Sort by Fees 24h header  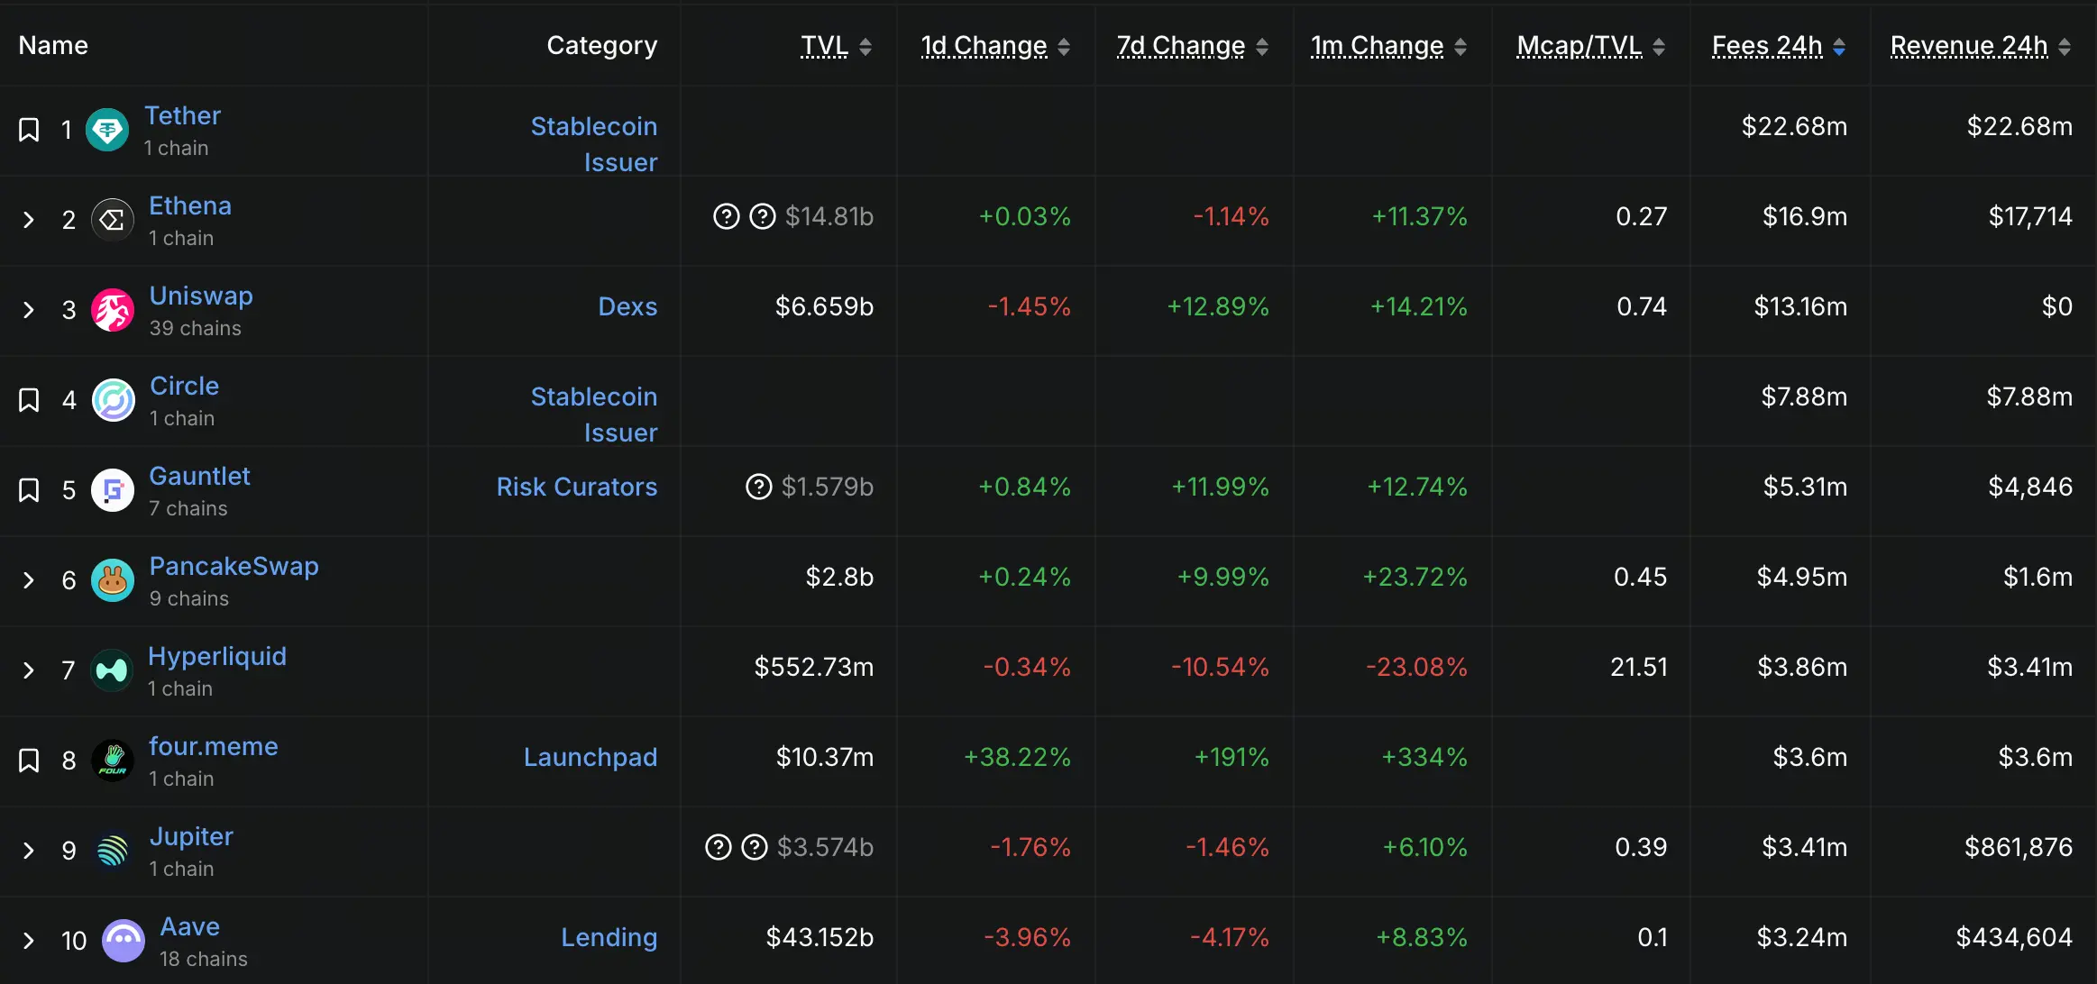tap(1767, 46)
